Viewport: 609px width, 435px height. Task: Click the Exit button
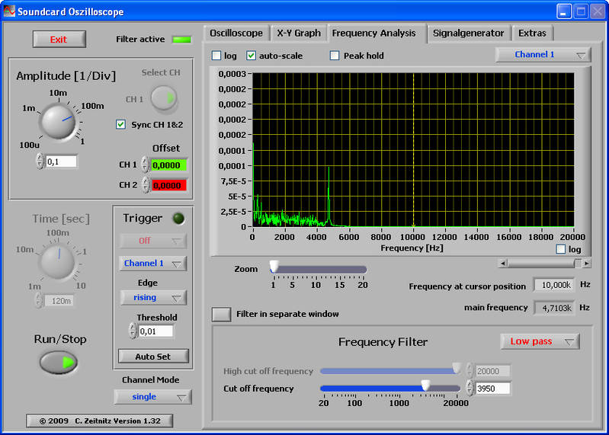point(59,40)
